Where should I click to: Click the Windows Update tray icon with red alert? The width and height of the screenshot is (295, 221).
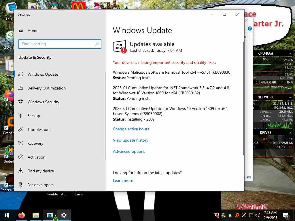[216, 215]
